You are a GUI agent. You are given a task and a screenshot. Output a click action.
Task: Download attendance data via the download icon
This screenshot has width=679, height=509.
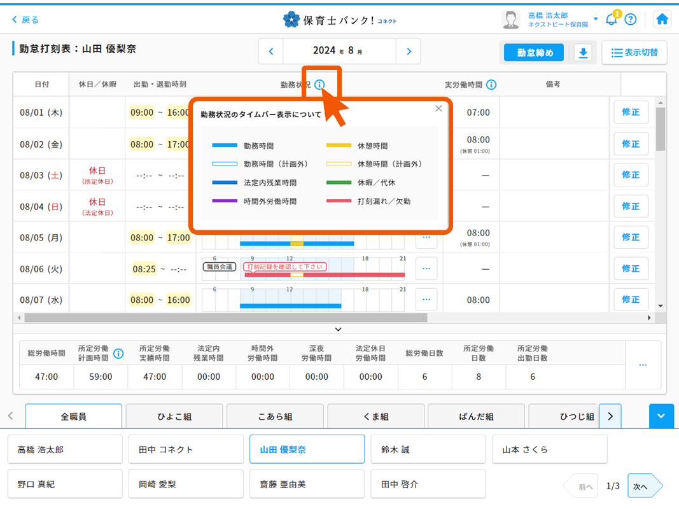(583, 53)
